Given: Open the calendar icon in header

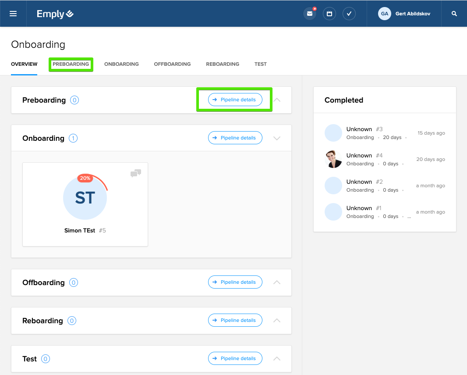Looking at the screenshot, I should coord(329,14).
